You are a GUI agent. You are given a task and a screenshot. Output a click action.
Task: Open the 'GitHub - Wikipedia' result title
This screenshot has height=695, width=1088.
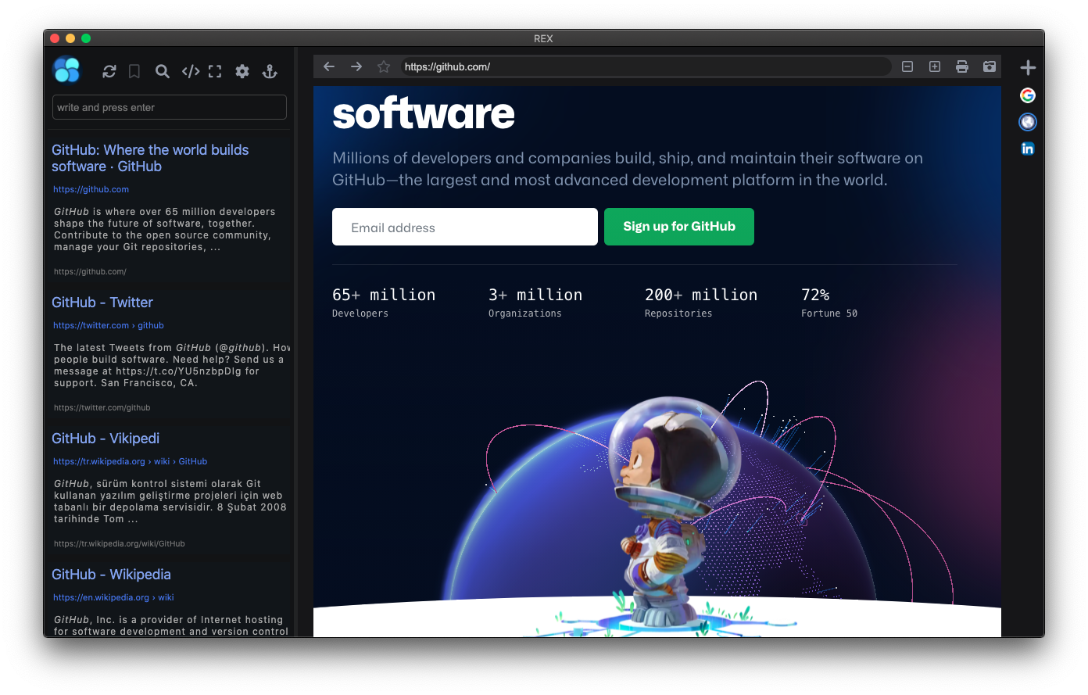coord(111,575)
